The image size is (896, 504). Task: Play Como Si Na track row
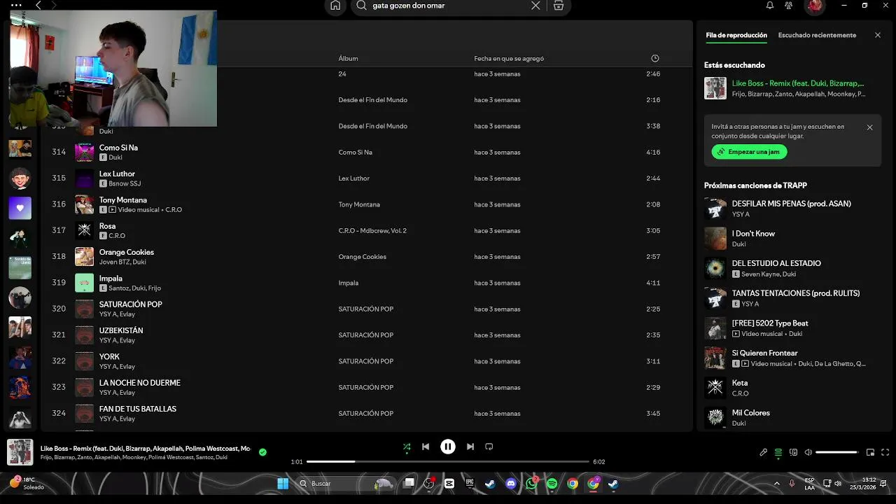(367, 152)
